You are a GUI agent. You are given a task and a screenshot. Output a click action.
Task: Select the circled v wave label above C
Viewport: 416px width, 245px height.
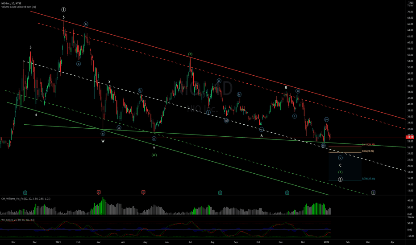(x=340, y=158)
